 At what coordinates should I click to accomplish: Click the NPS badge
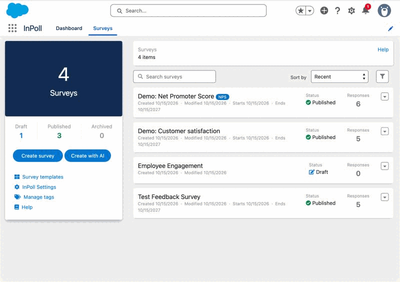point(222,97)
